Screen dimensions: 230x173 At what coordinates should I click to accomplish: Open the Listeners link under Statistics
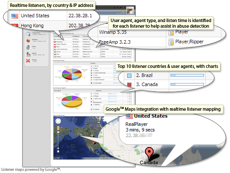coord(39,41)
